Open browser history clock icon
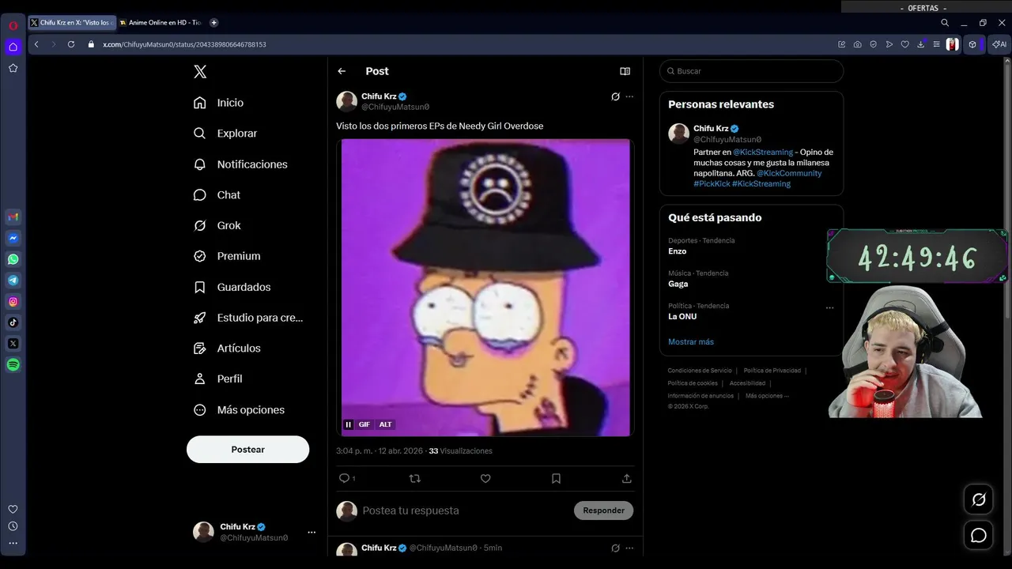Viewport: 1012px width, 569px height. tap(13, 526)
